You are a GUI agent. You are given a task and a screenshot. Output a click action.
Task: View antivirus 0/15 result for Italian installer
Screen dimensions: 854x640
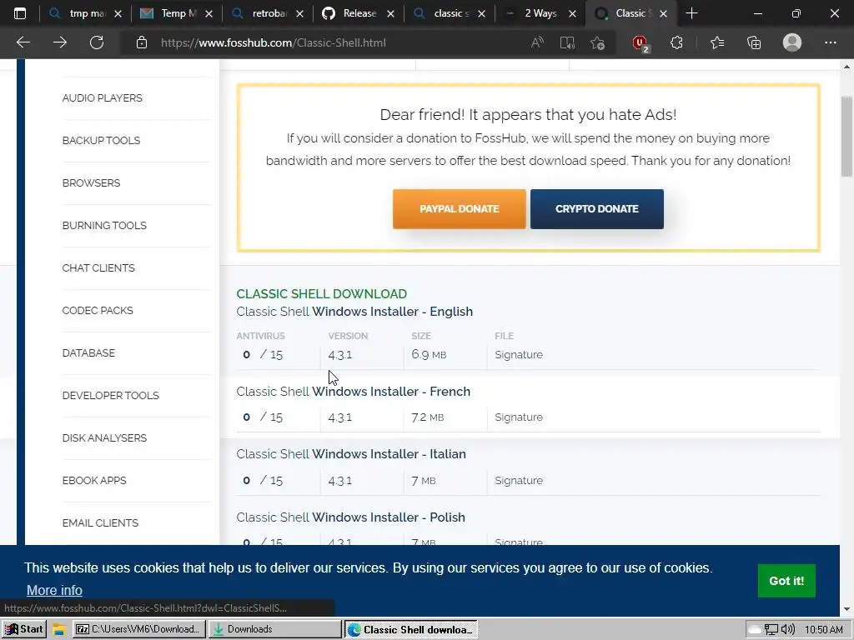click(x=263, y=481)
